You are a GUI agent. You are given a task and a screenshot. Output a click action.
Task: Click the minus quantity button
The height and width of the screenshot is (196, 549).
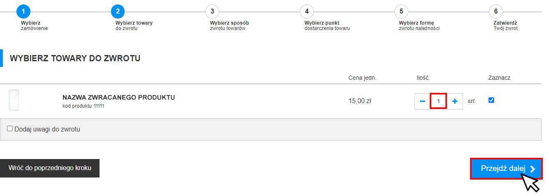422,101
